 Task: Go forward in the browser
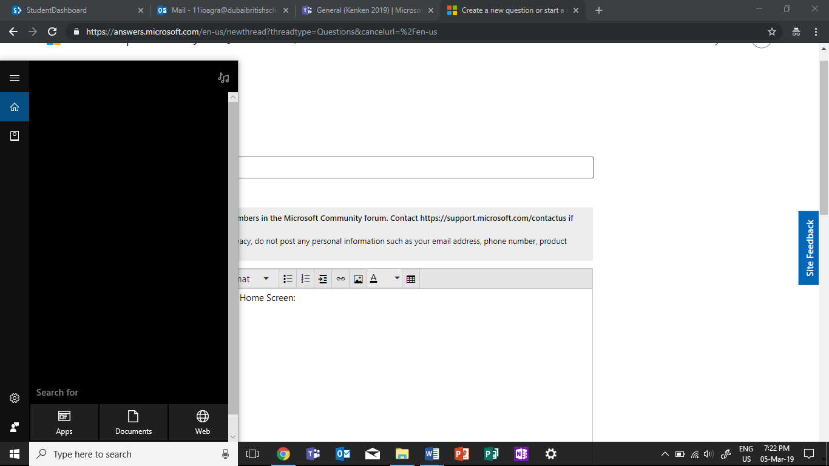tap(33, 32)
